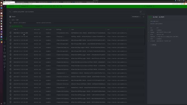The height and width of the screenshot is (105, 187).
Task: Click the map pin icon in the left sidebar
Action: coord(5,42)
